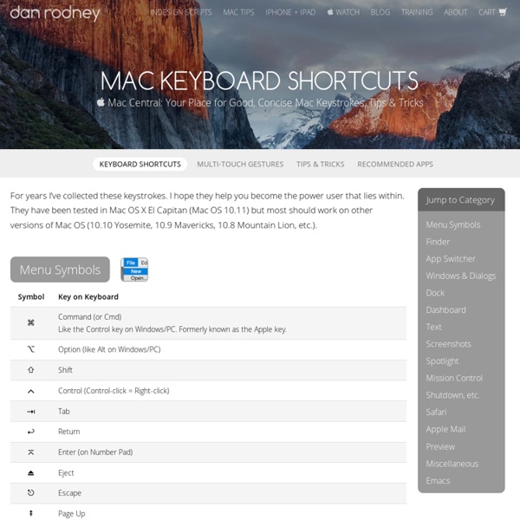The image size is (520, 520).
Task: Click the 'Key on Keyboard' column header
Action: pyautogui.click(x=88, y=296)
